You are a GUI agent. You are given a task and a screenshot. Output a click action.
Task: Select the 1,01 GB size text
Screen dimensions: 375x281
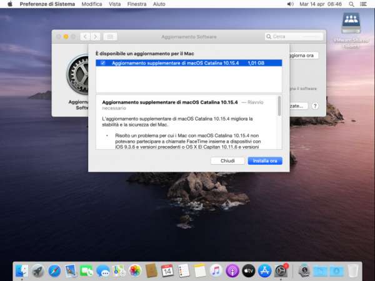point(256,63)
